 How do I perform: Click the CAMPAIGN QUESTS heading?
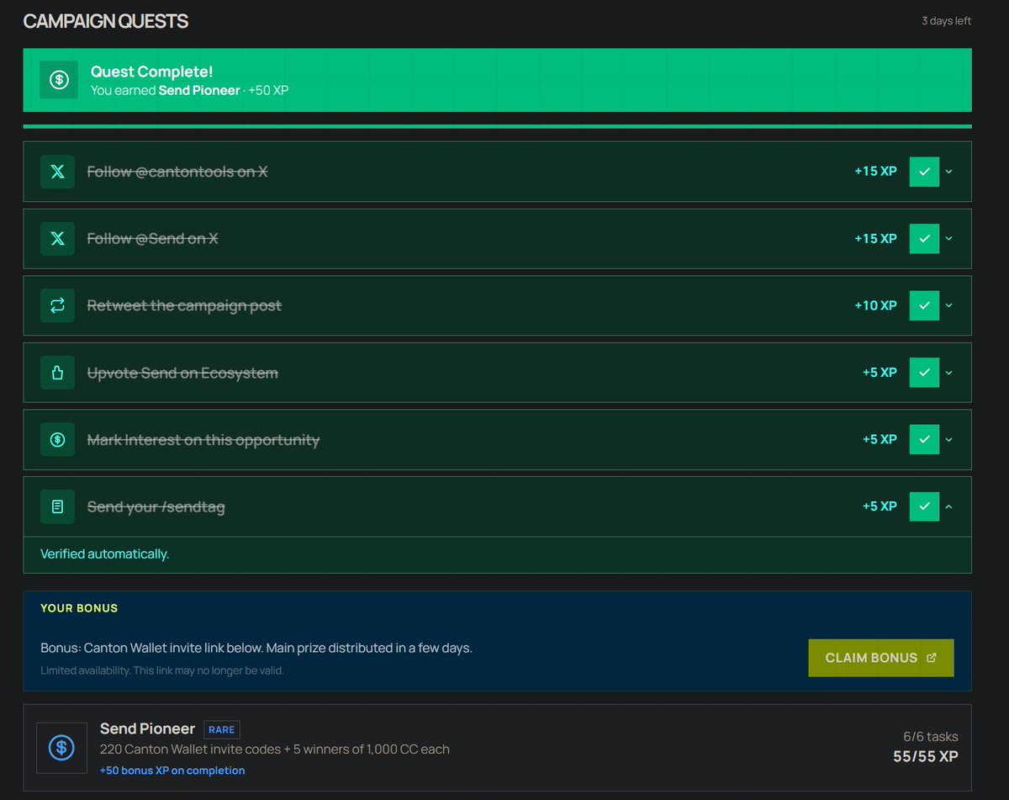106,21
